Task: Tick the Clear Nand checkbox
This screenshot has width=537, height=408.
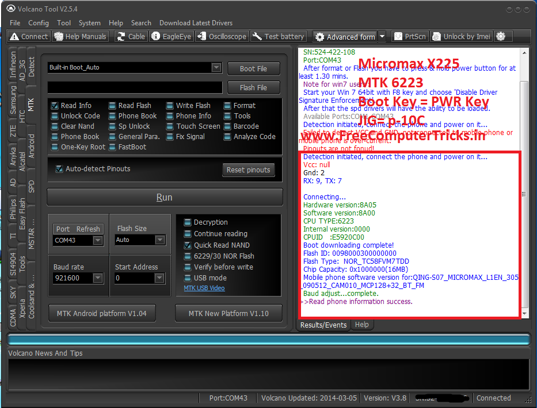Action: click(55, 126)
